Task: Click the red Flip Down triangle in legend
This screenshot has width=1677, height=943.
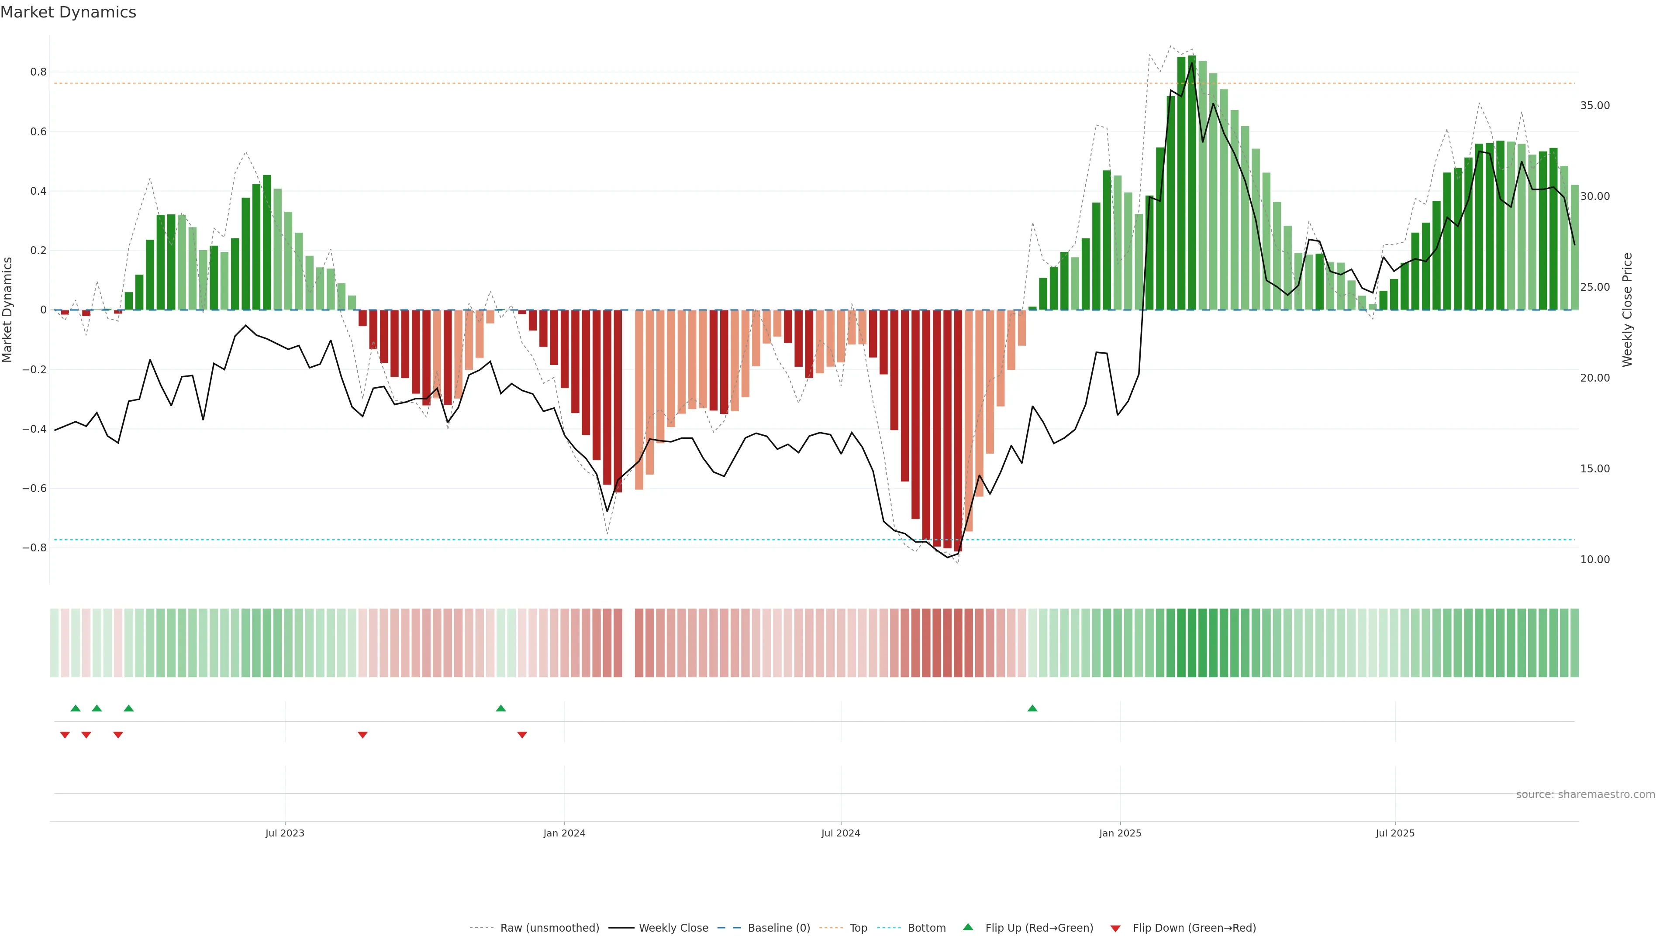Action: pos(1115,928)
